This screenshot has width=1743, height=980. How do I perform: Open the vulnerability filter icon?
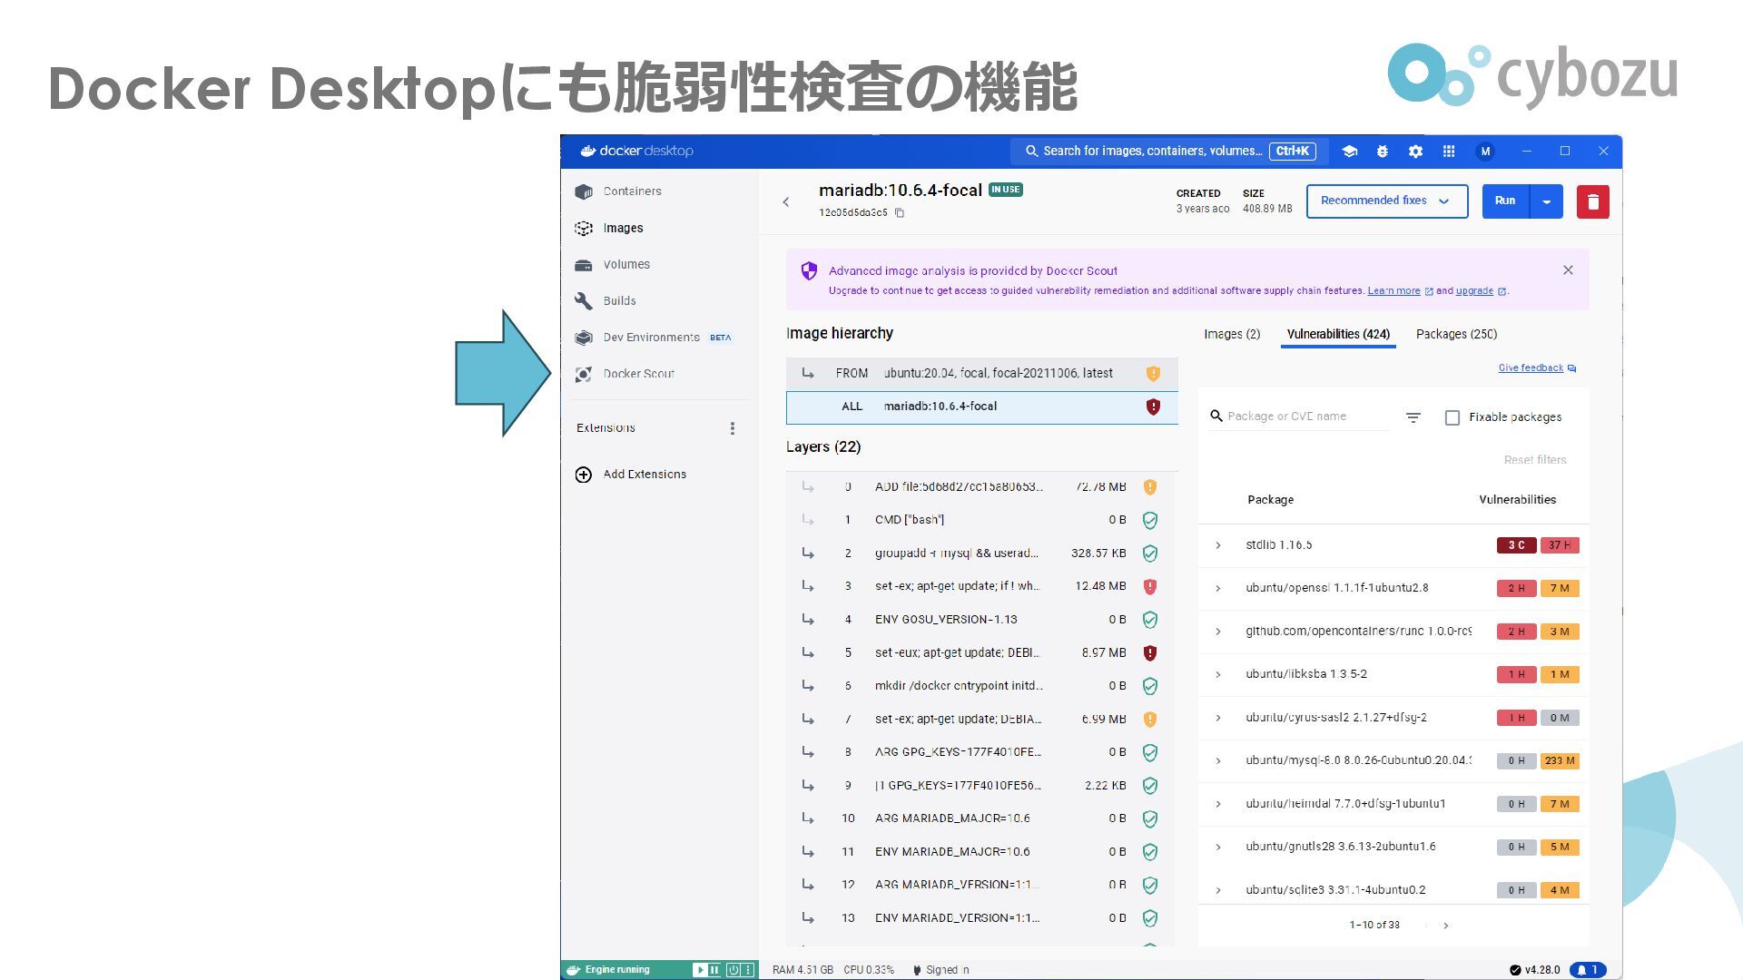1413,417
